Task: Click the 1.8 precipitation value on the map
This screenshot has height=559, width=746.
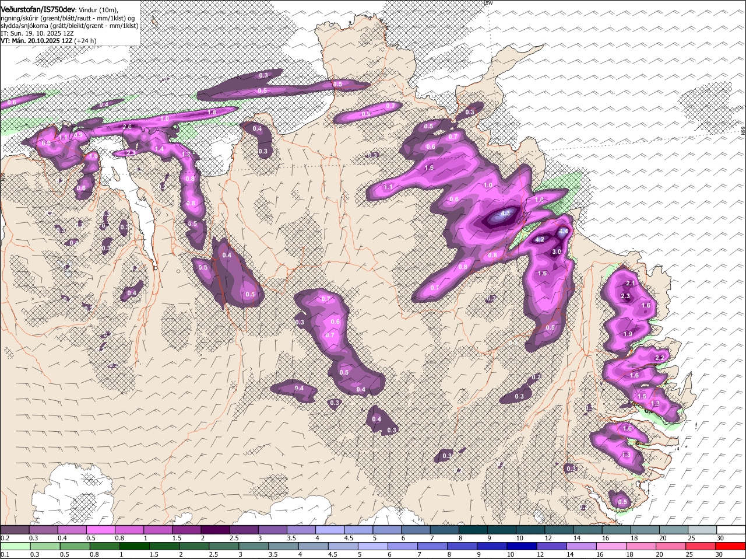Action: [x=212, y=112]
